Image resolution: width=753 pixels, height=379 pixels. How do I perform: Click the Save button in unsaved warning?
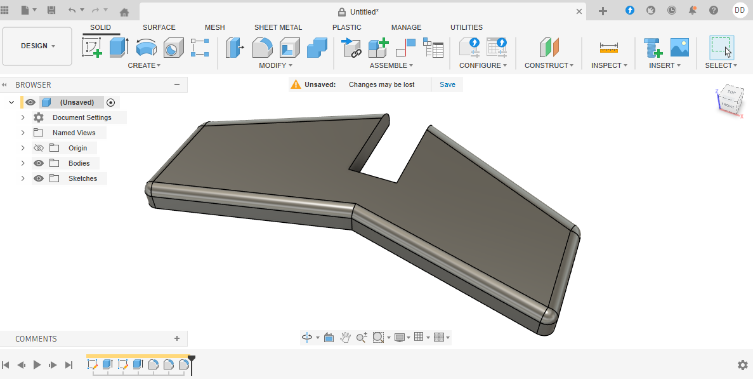point(447,84)
